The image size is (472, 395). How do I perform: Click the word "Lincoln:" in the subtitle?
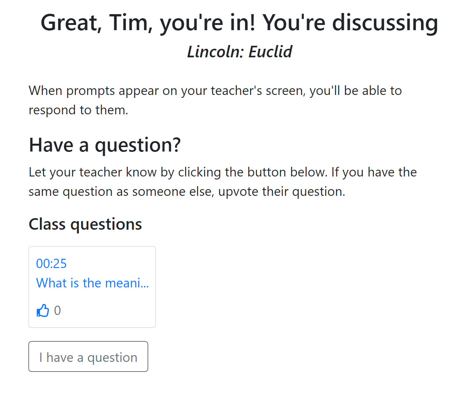click(x=215, y=52)
